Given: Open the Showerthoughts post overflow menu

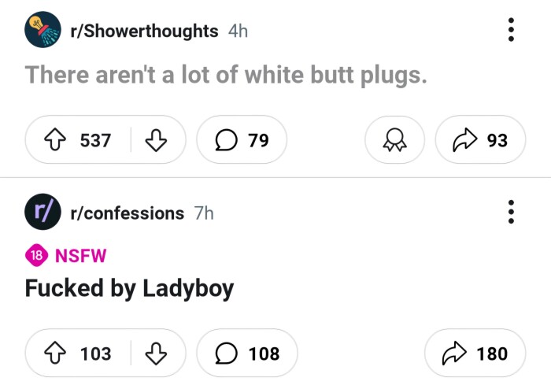Looking at the screenshot, I should [512, 30].
